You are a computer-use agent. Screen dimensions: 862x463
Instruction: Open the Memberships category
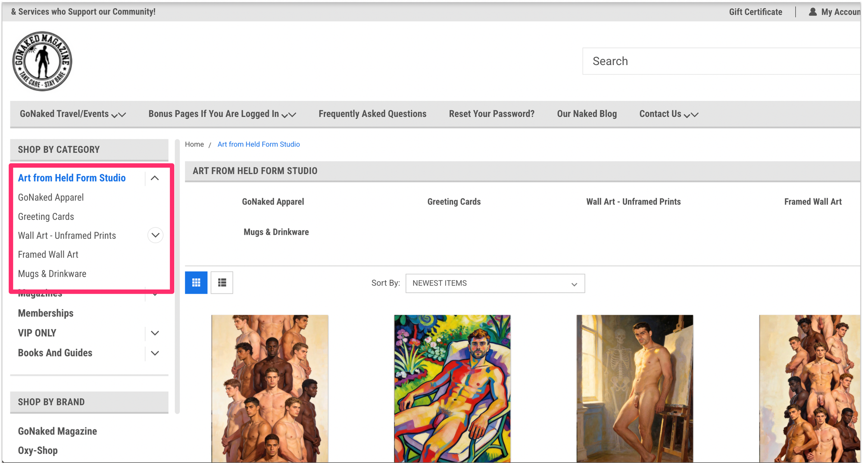[x=46, y=313]
